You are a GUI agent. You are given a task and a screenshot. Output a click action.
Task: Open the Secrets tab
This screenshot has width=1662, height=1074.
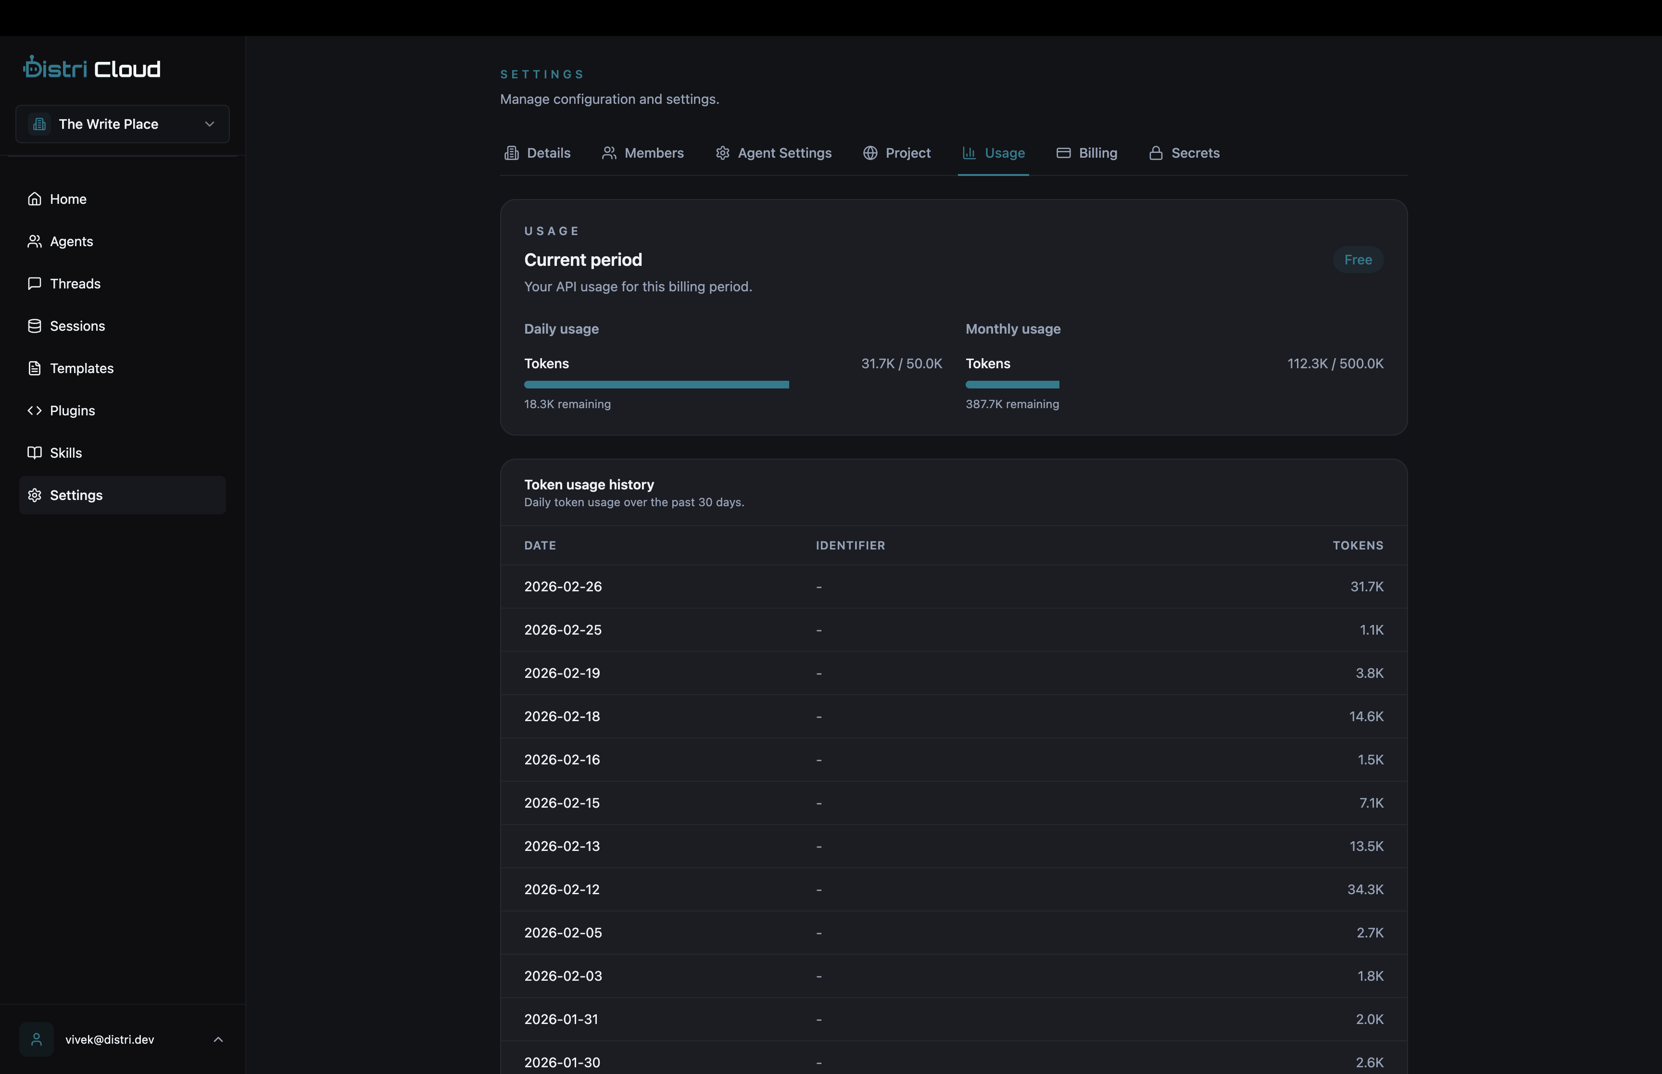(1184, 153)
